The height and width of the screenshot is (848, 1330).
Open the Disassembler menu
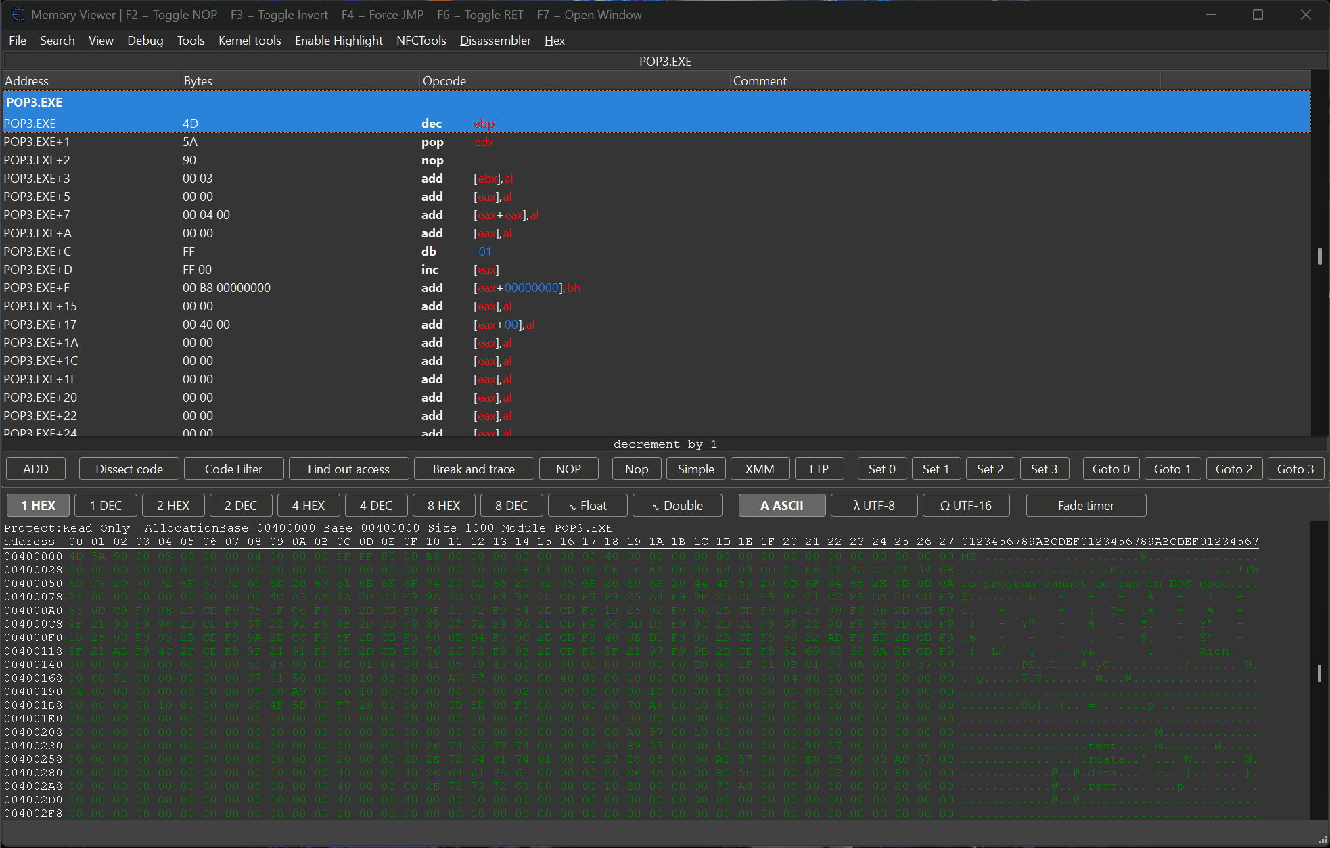point(495,41)
